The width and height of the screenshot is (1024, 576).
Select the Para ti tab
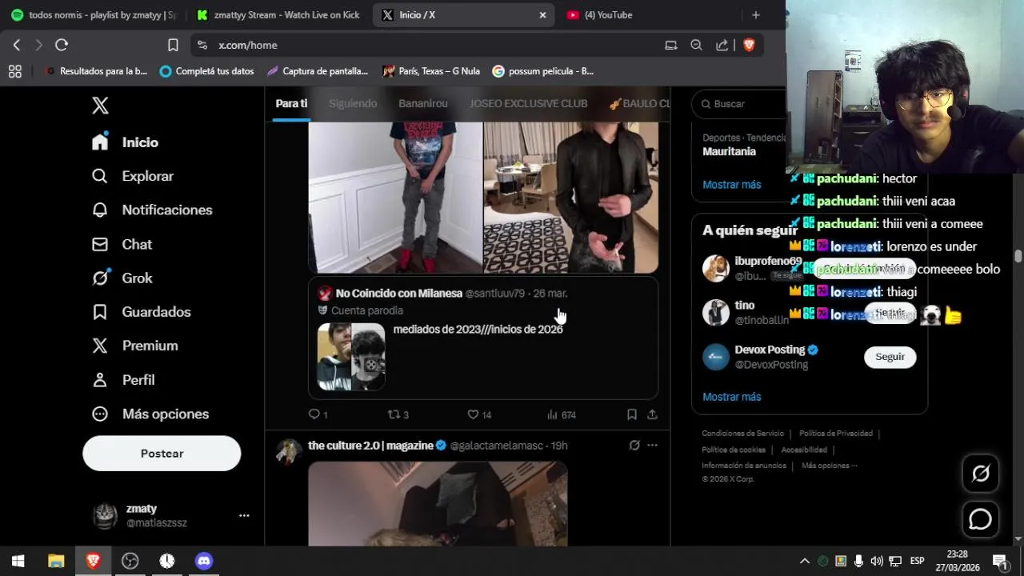[x=291, y=103]
